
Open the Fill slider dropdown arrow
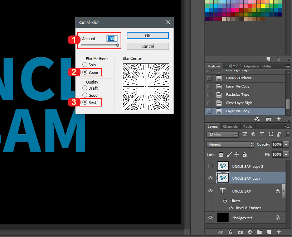coord(286,155)
